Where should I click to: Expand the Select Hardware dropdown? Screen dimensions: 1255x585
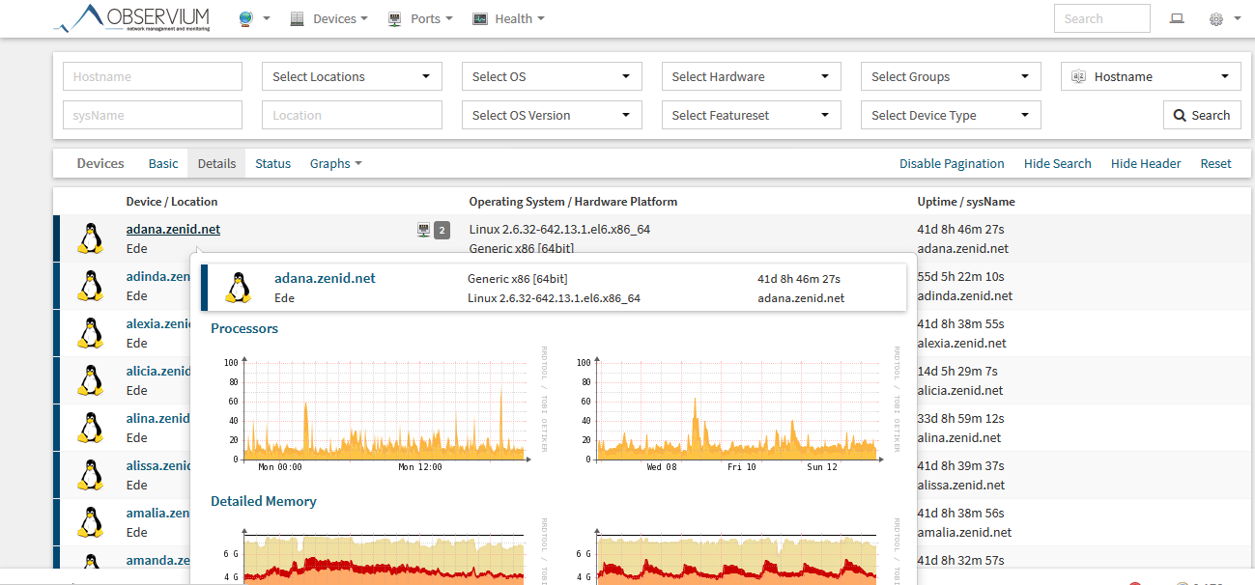[752, 76]
